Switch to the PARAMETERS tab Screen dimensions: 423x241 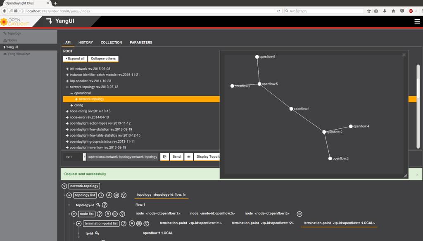coord(141,43)
